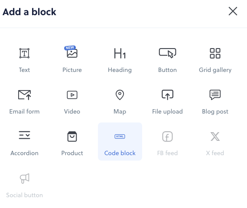Click the Code block label text
The image size is (247, 208).
[120, 153]
